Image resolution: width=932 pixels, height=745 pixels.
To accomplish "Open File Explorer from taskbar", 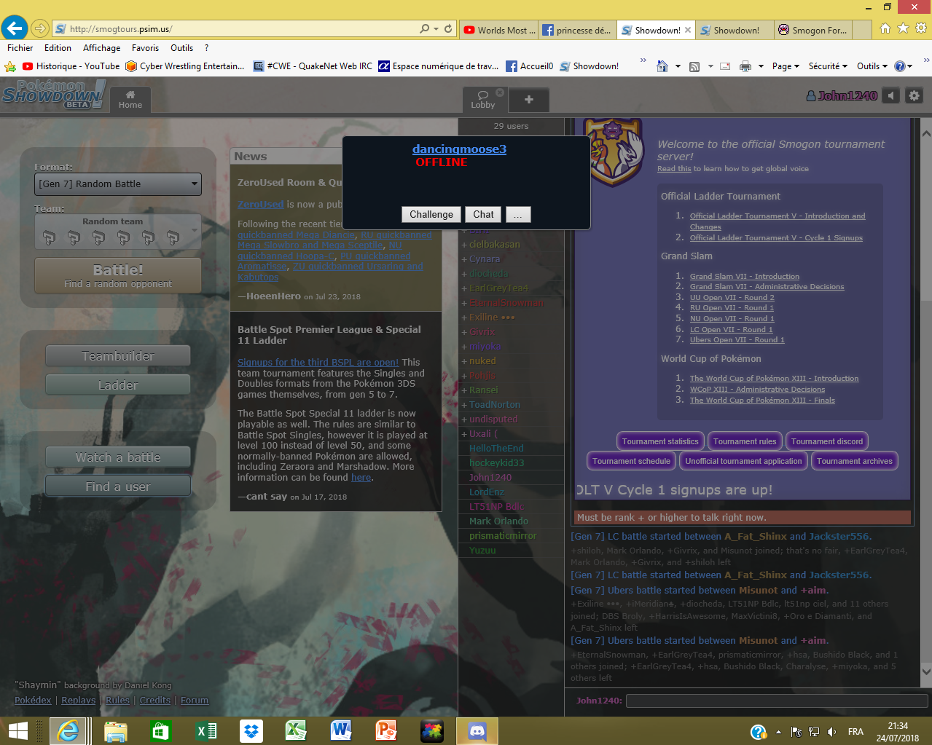I will pos(115,731).
